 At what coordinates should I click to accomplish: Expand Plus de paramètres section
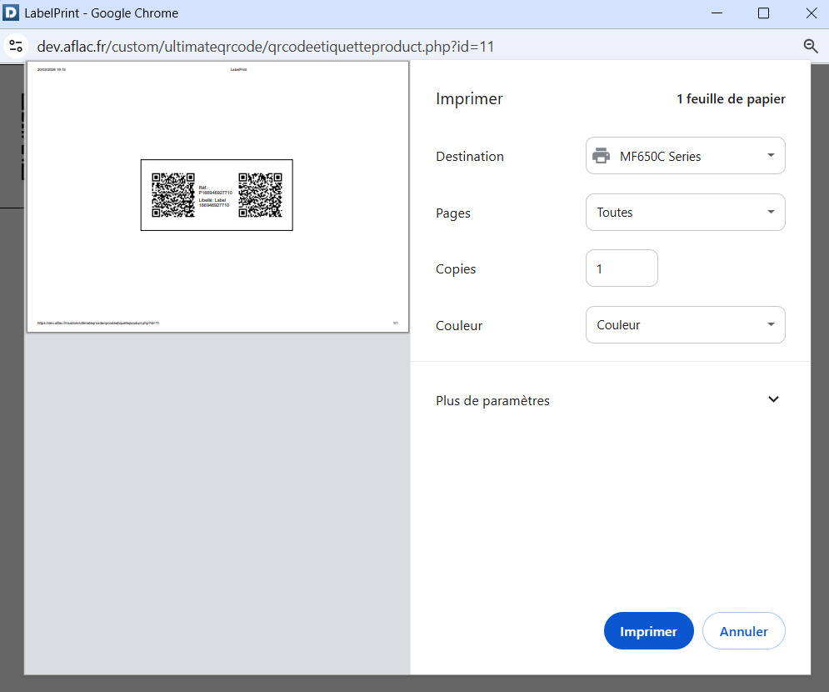pyautogui.click(x=773, y=400)
